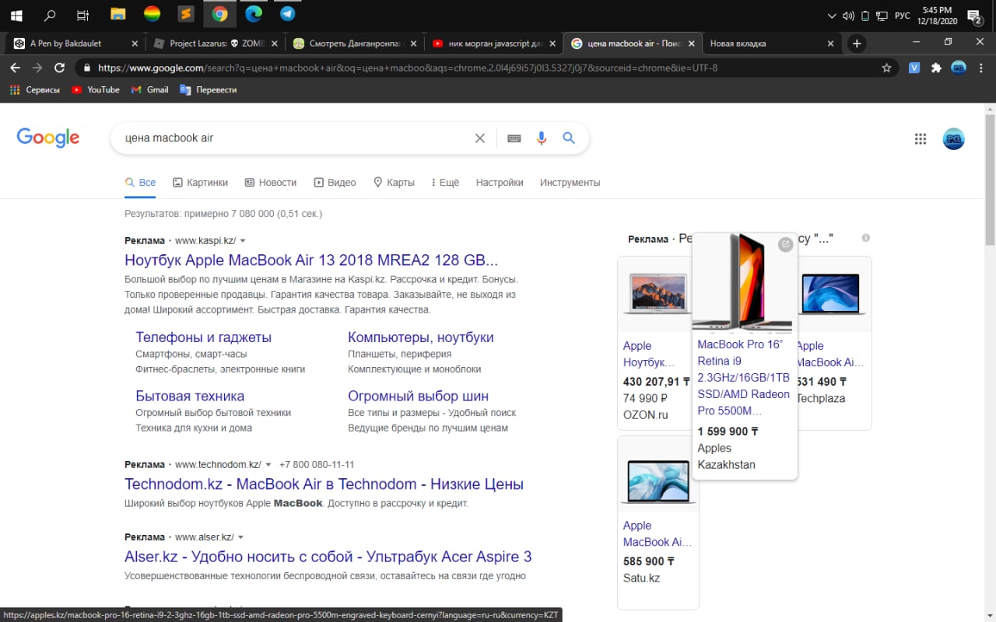Switch to A Pen by Bakdaulet tab

coord(76,44)
